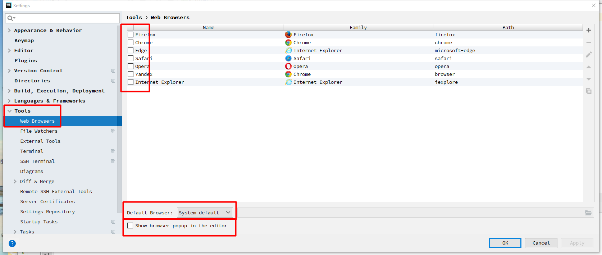Click the Add browser plus icon
This screenshot has height=255, width=602.
pos(589,30)
